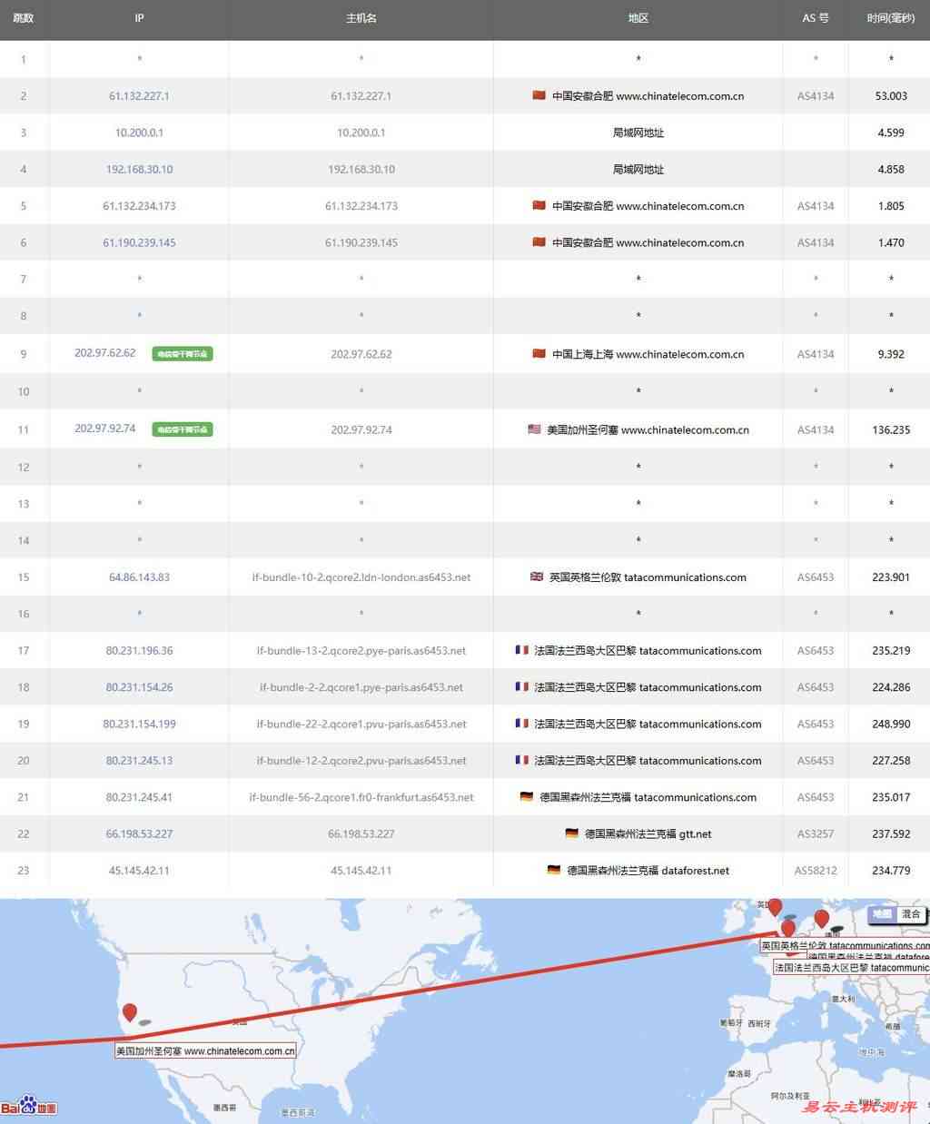Click the France flag in hop 19 row
The width and height of the screenshot is (930, 1124).
(x=521, y=724)
